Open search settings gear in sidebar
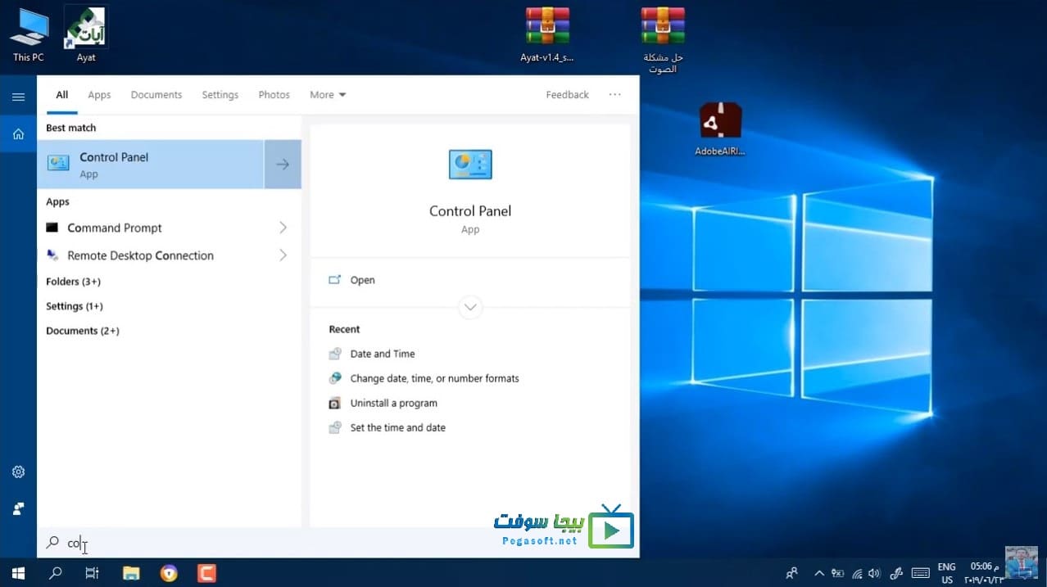This screenshot has width=1047, height=587. [x=18, y=472]
